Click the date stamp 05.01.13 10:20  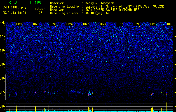point(14,13)
